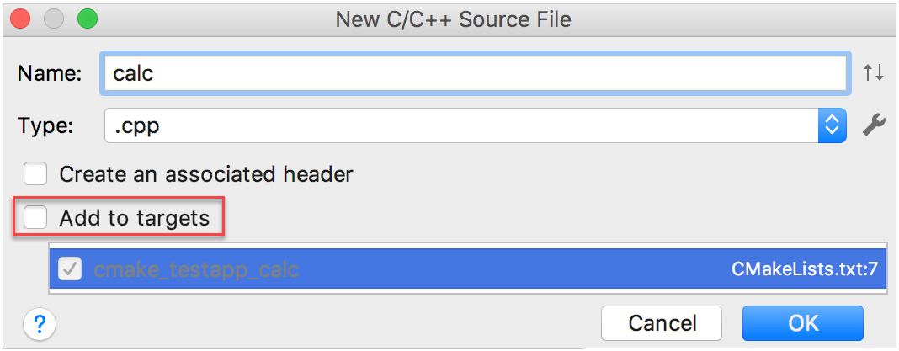899x351 pixels.
Task: Select the cmake_testapp_calc target row
Action: [421, 269]
